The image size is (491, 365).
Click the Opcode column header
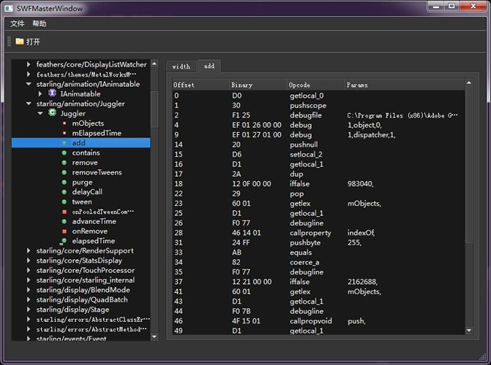tap(299, 85)
